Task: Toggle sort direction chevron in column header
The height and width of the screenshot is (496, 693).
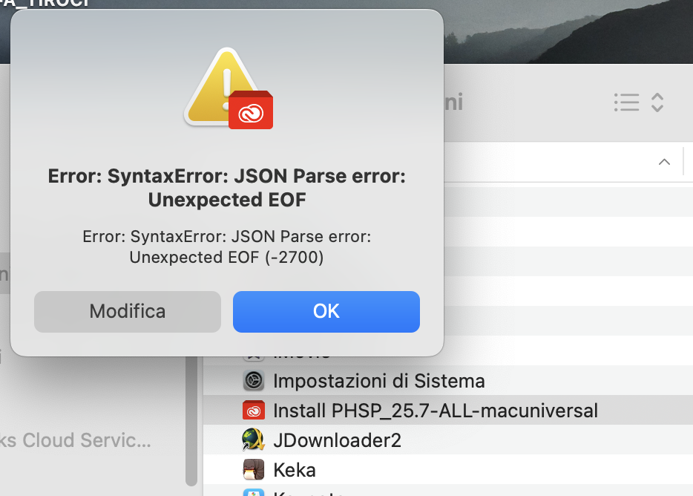Action: click(664, 162)
